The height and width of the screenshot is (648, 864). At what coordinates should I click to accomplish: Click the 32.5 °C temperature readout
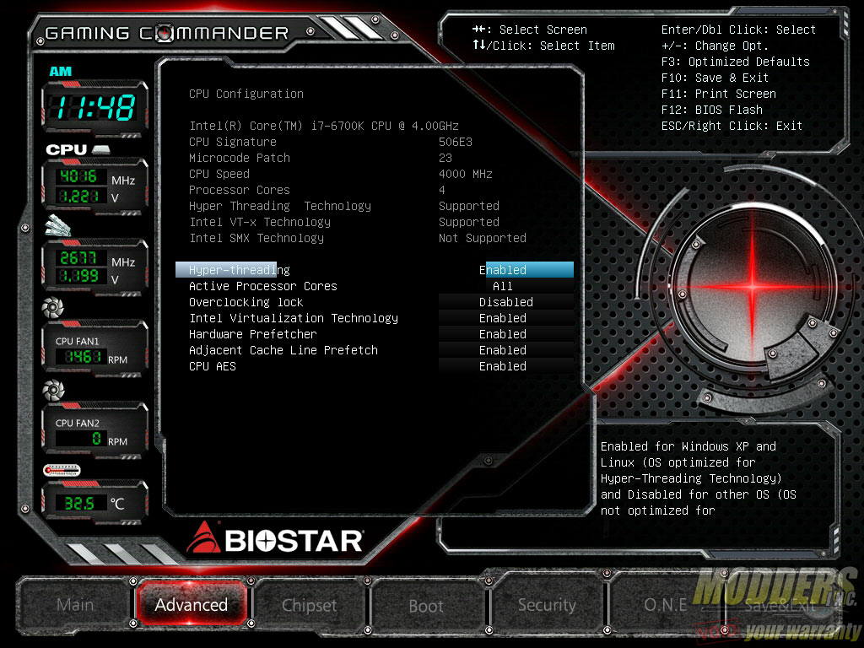pyautogui.click(x=79, y=503)
